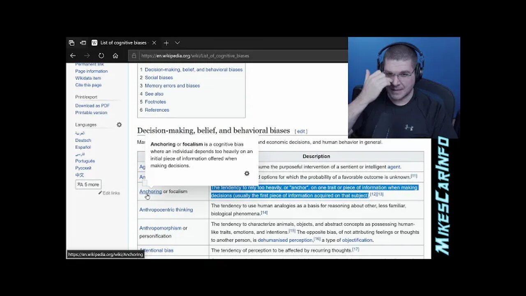Click the browser forward arrow
The width and height of the screenshot is (526, 296).
(x=87, y=55)
